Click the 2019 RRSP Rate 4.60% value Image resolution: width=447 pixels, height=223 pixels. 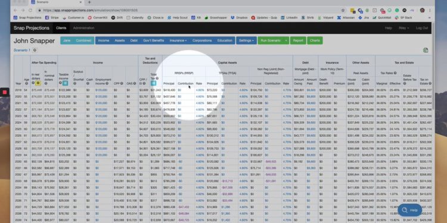click(200, 90)
